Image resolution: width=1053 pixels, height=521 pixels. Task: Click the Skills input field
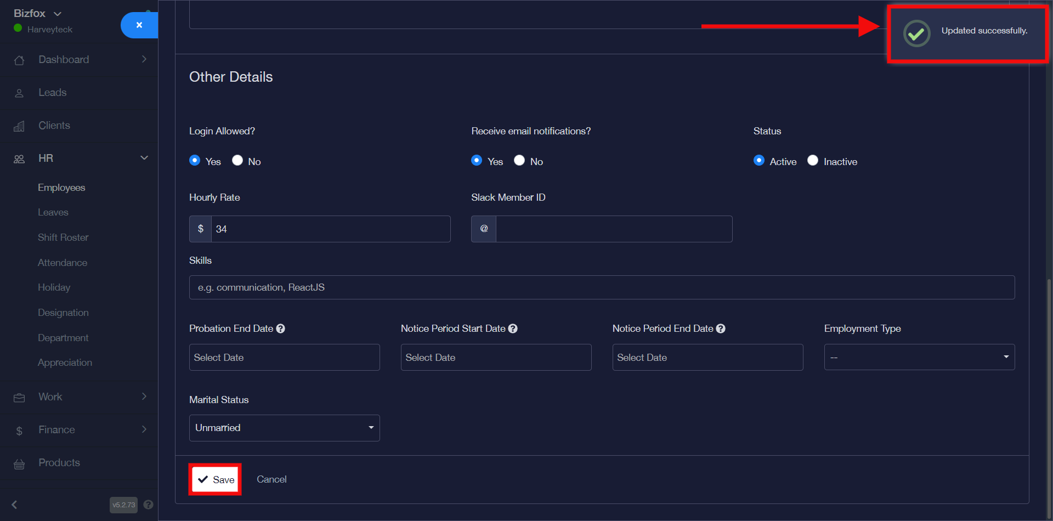point(602,287)
